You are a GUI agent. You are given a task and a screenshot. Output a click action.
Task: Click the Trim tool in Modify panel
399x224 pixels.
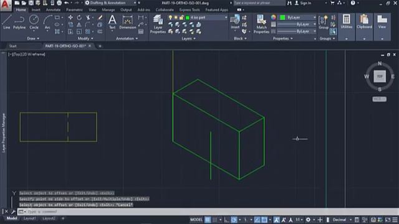88,17
